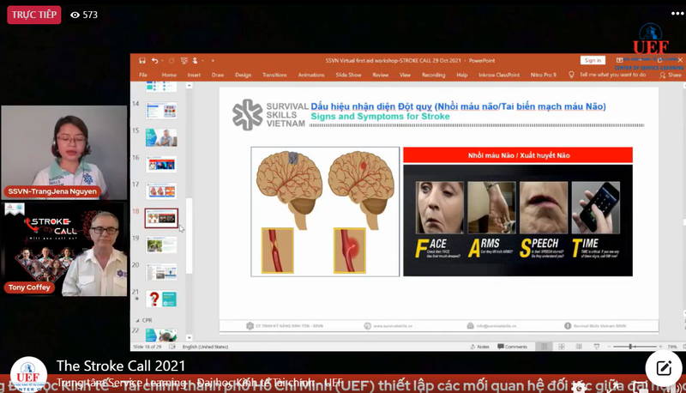Click the Sign in button
Screen dimensions: 686x393
592,60
